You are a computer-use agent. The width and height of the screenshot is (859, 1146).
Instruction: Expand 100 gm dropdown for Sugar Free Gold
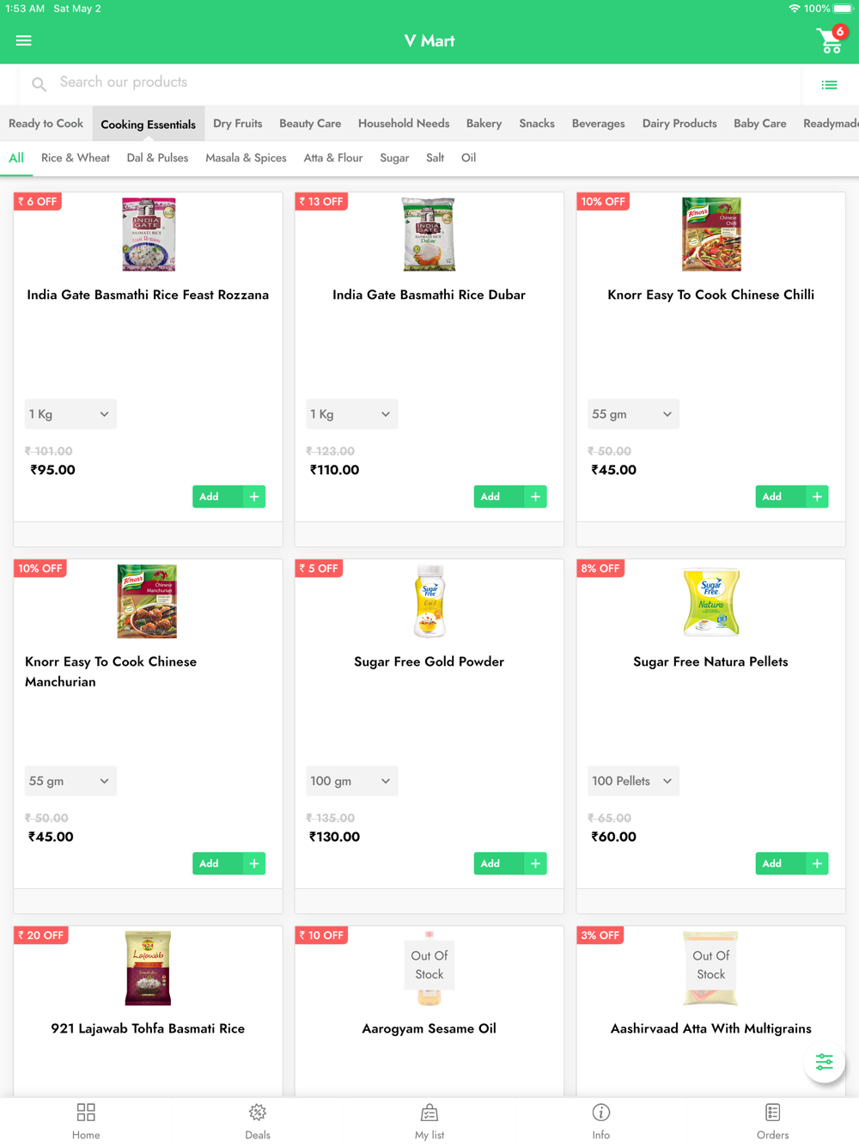point(352,781)
